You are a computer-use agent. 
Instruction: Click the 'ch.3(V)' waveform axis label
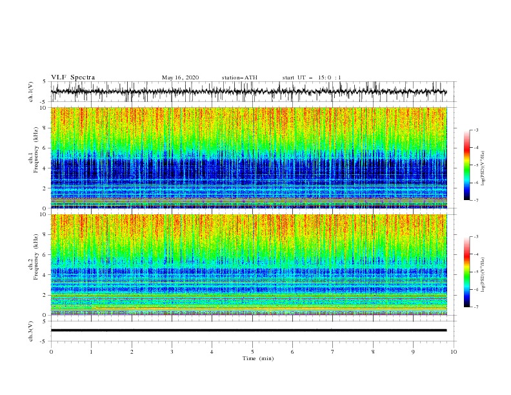(31, 331)
